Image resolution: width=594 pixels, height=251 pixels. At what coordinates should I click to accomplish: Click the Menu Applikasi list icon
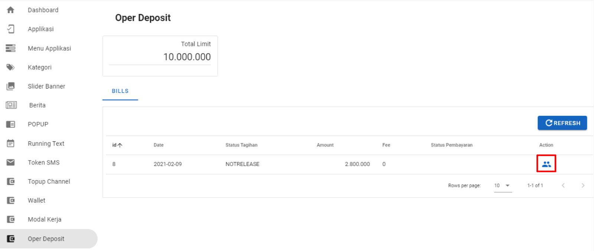[x=11, y=48]
